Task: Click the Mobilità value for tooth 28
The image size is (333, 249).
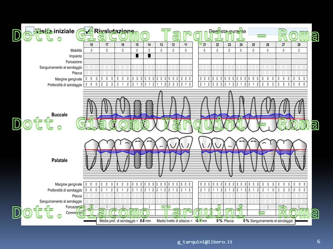Action: click(x=299, y=50)
